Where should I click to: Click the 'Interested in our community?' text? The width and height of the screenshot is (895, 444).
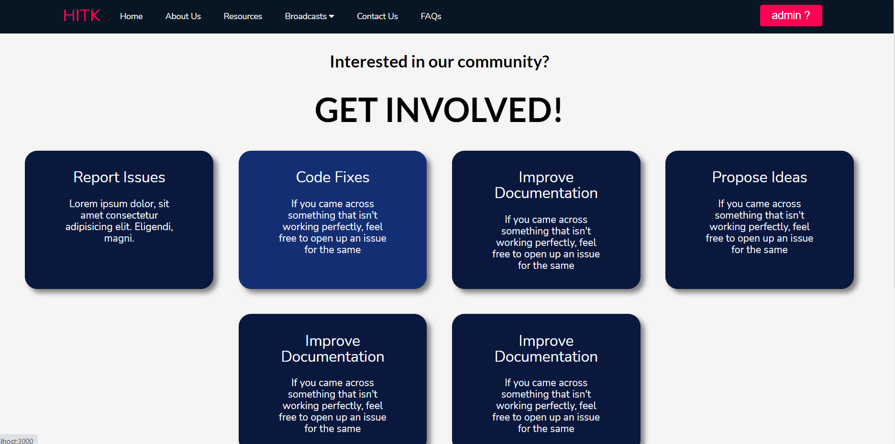439,62
